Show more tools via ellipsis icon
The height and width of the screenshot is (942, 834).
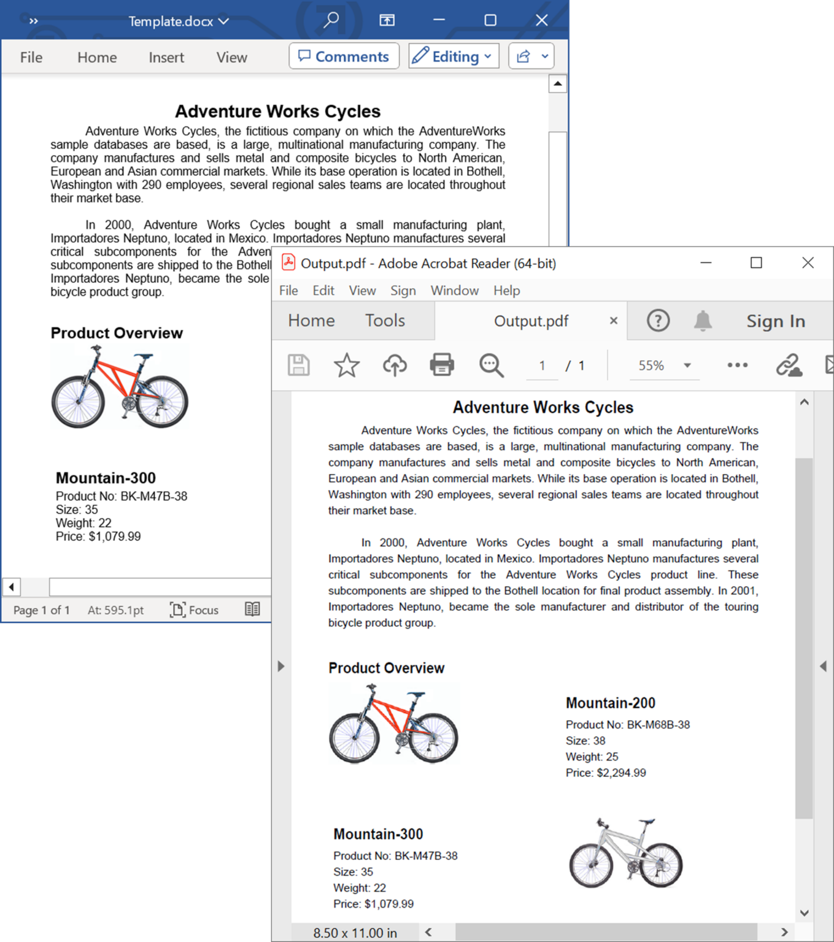pyautogui.click(x=736, y=365)
